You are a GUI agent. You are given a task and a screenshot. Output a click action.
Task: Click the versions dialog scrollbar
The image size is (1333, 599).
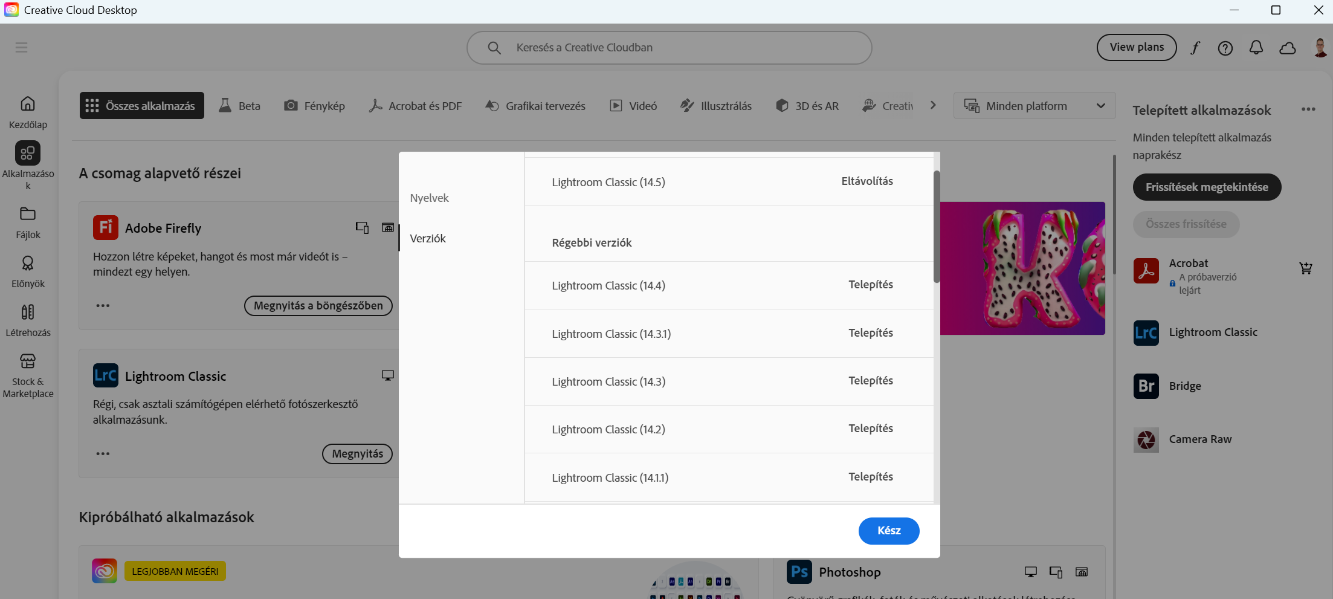[x=937, y=227]
